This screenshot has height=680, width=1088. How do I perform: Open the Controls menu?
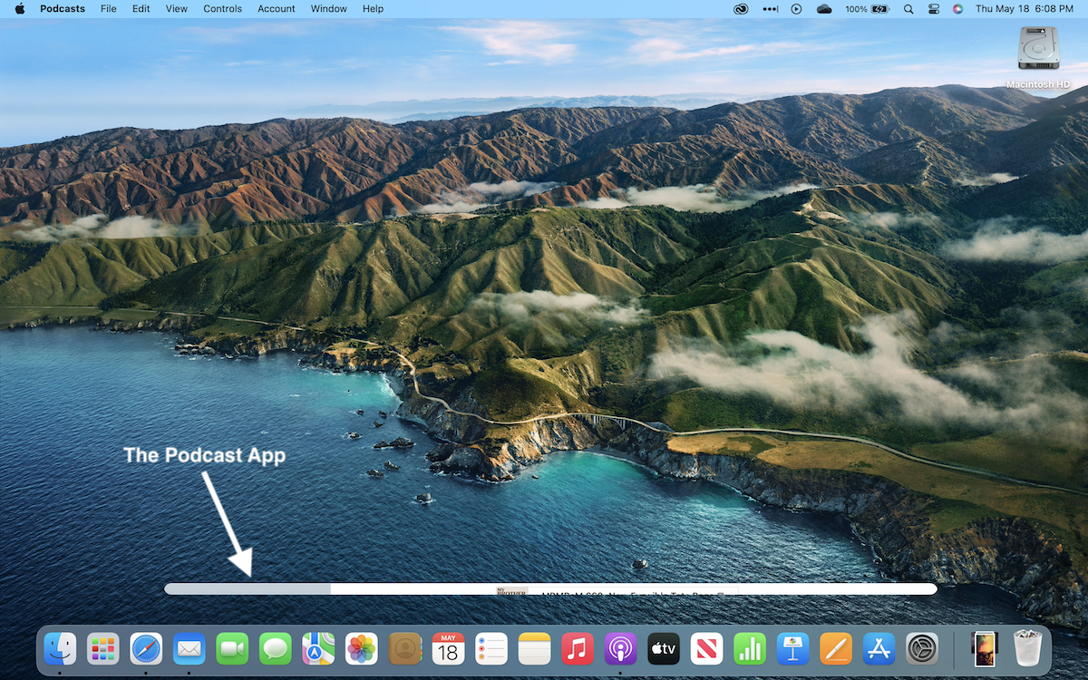[223, 8]
